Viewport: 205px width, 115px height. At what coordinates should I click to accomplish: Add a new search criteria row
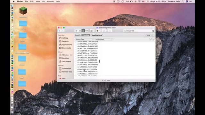153,39
